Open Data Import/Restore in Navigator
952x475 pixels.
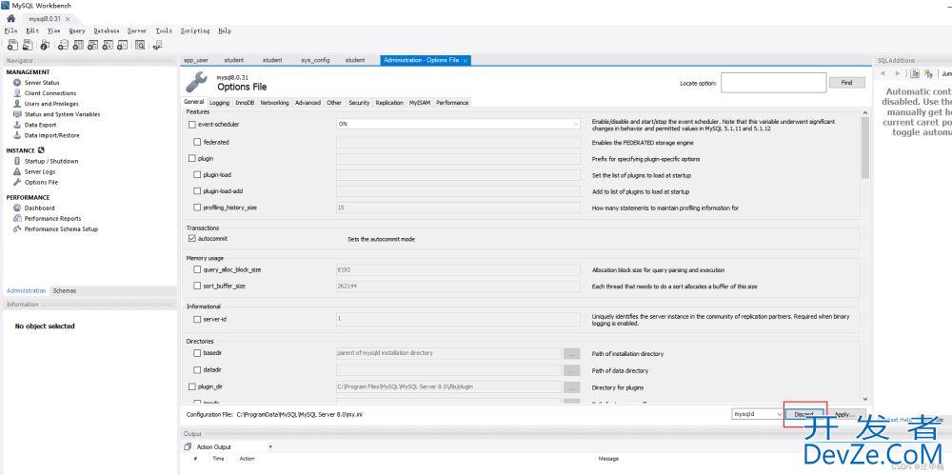pos(51,135)
